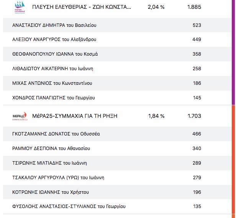Select candidate ΘΕΟΦΑΝΟΠΟΥΛΟΥ ΙΩΑΝΝΑ του Κοσμά
This screenshot has width=236, height=218.
[55, 54]
